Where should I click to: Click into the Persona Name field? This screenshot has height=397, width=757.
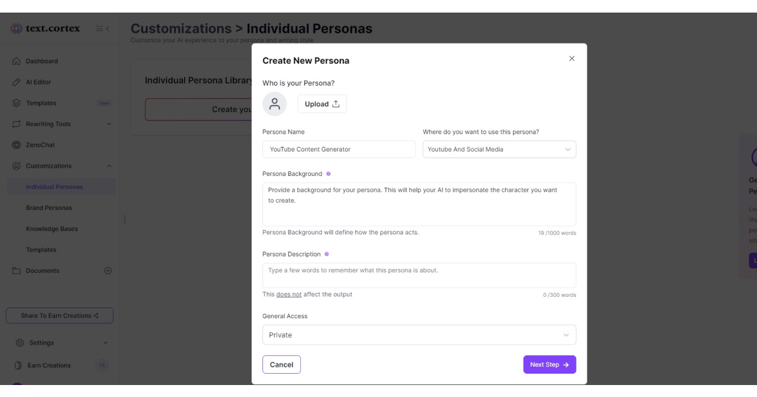click(339, 149)
